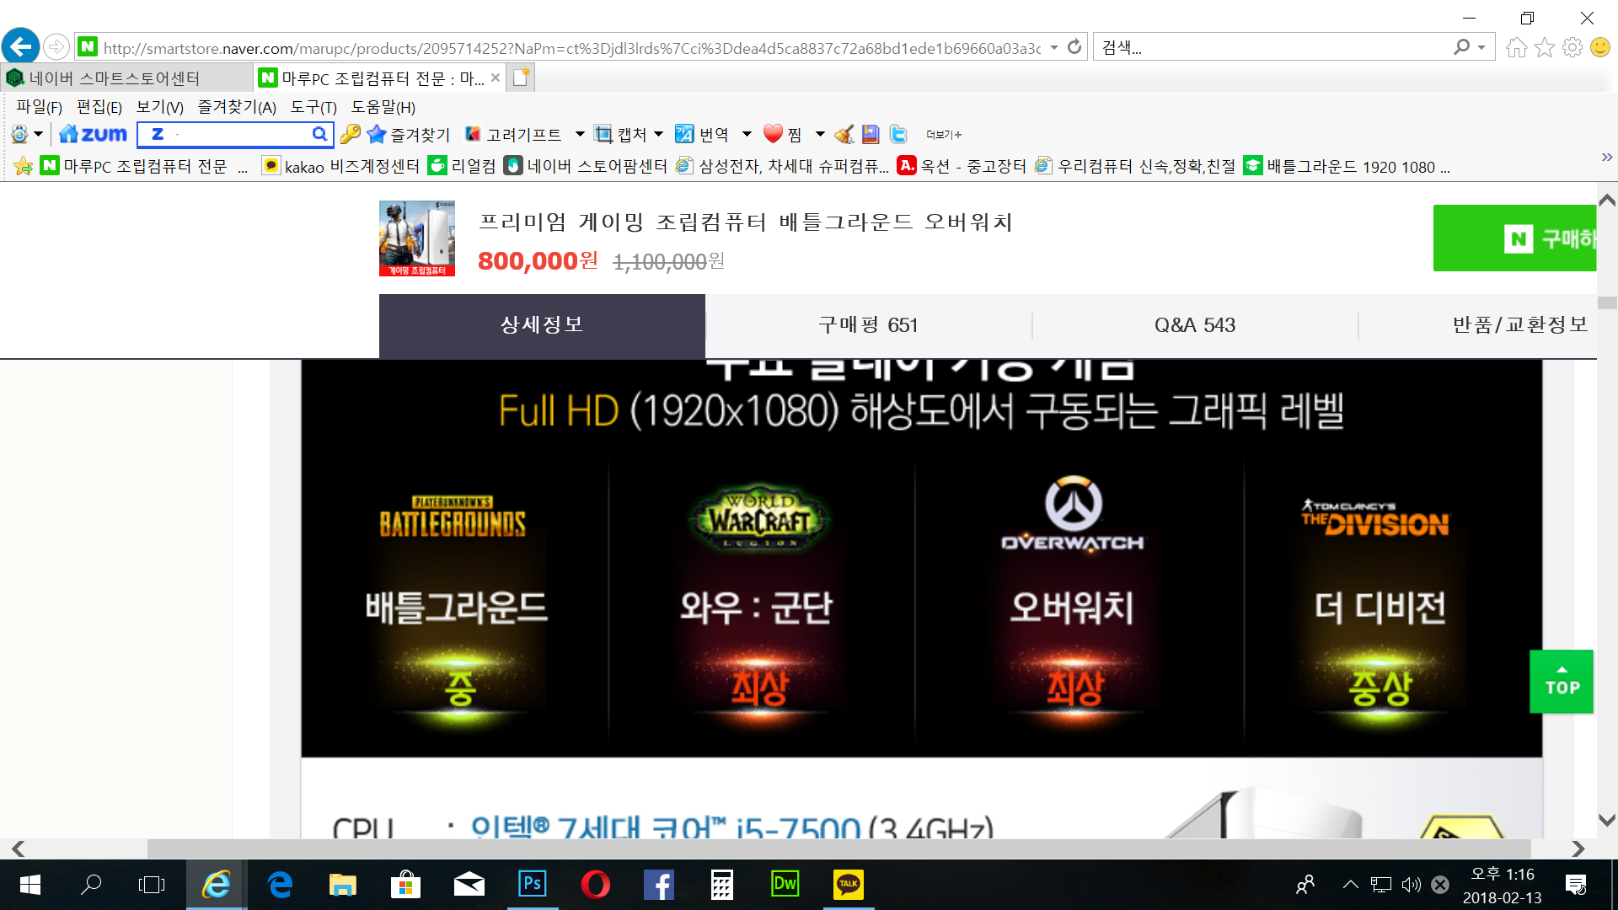
Task: Expand the search provider dropdown arrow
Action: [x=1481, y=47]
